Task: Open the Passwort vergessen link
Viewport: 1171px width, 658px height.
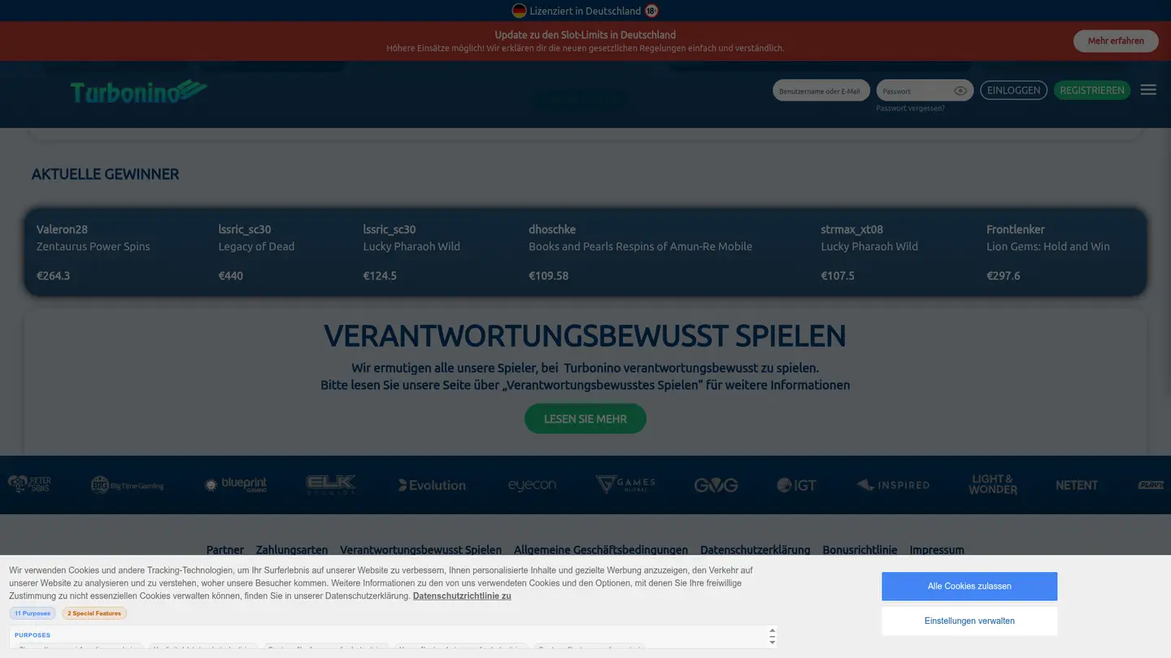Action: (x=911, y=108)
